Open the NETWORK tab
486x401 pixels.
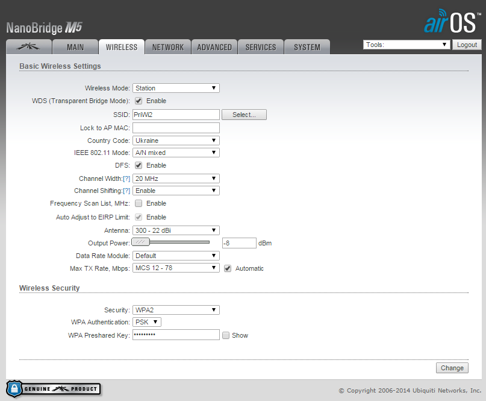point(168,47)
